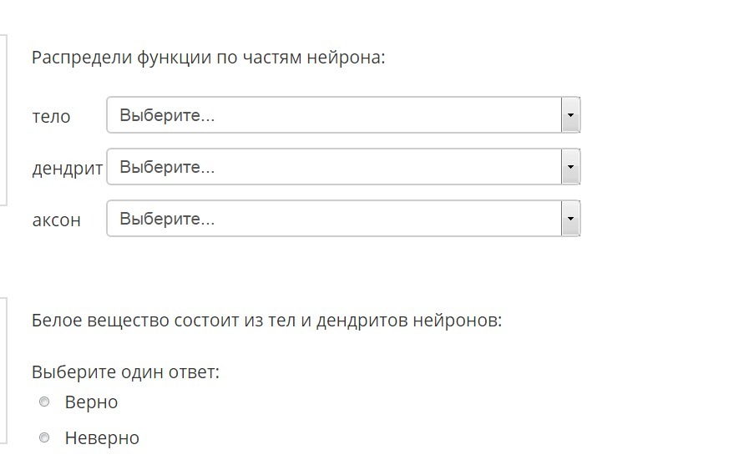Click Выберите… placeholder in дендрит field
Screen dimensions: 729x475
click(167, 167)
